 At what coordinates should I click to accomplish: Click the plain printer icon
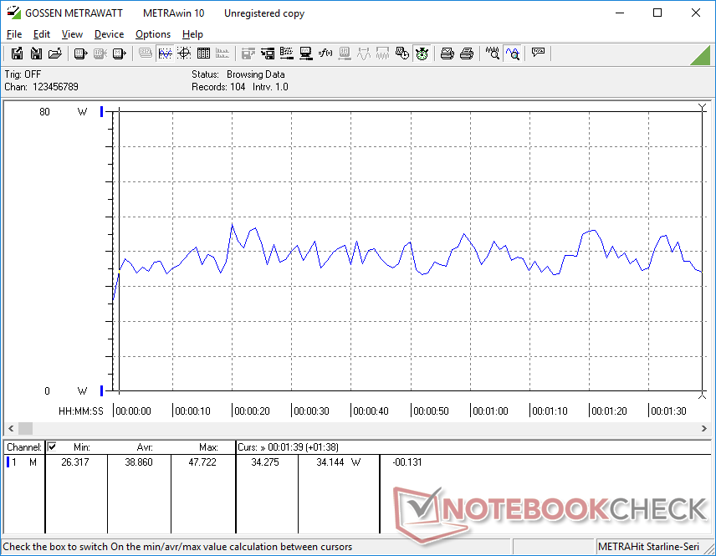click(466, 54)
